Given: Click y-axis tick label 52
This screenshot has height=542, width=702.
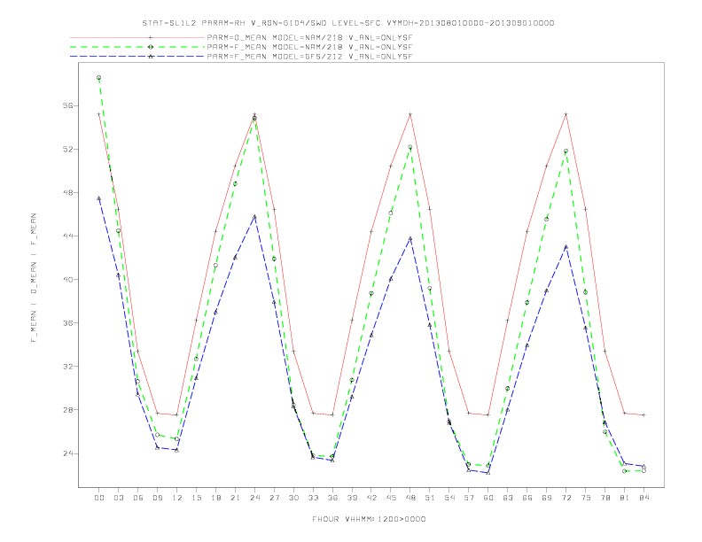Looking at the screenshot, I should click(68, 150).
